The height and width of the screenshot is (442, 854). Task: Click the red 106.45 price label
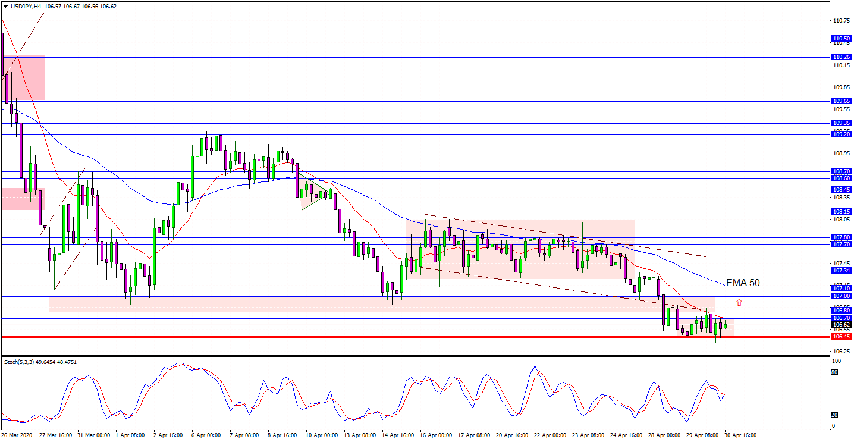tap(842, 337)
